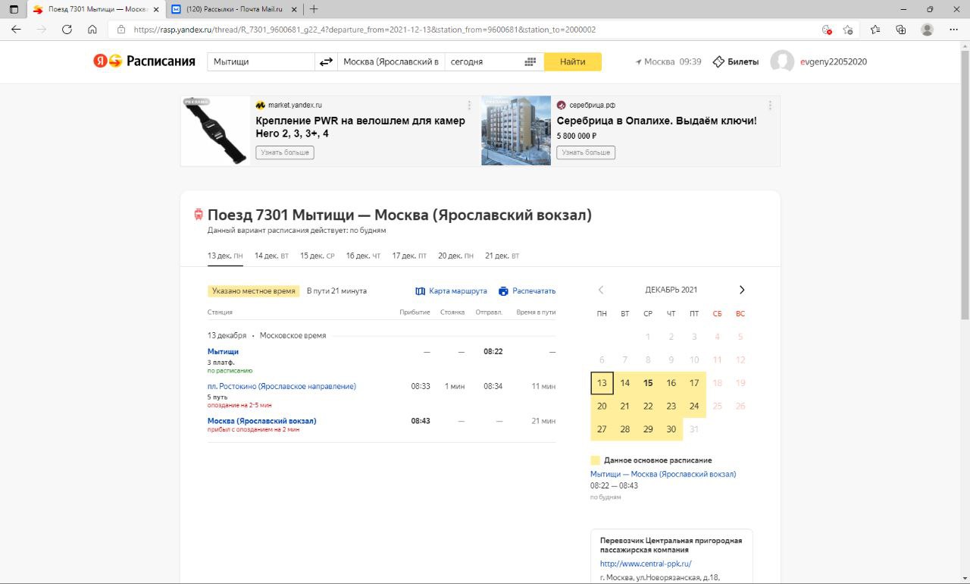This screenshot has height=584, width=970.
Task: Go to next month in calendar
Action: (x=741, y=290)
